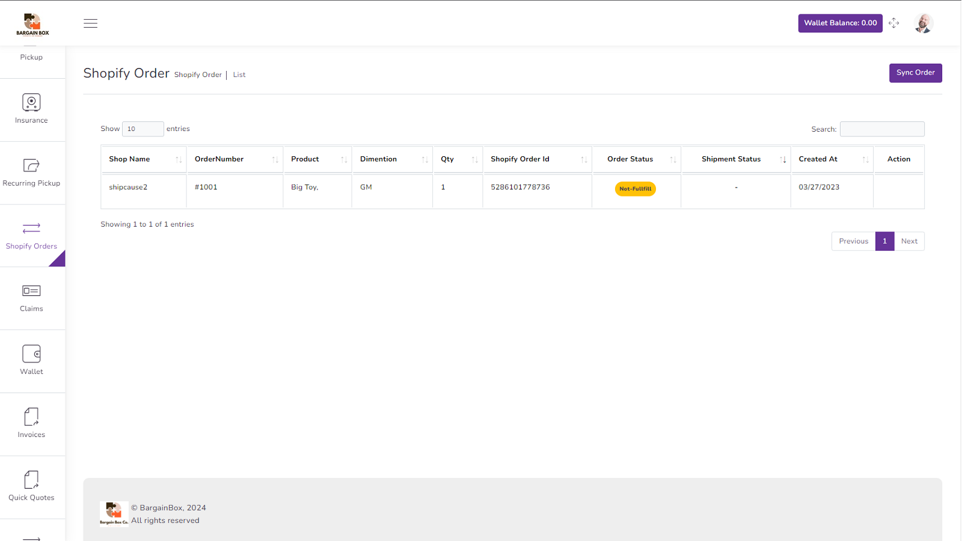The width and height of the screenshot is (962, 541).
Task: Click the Shopify Order breadcrumb link
Action: coord(198,74)
